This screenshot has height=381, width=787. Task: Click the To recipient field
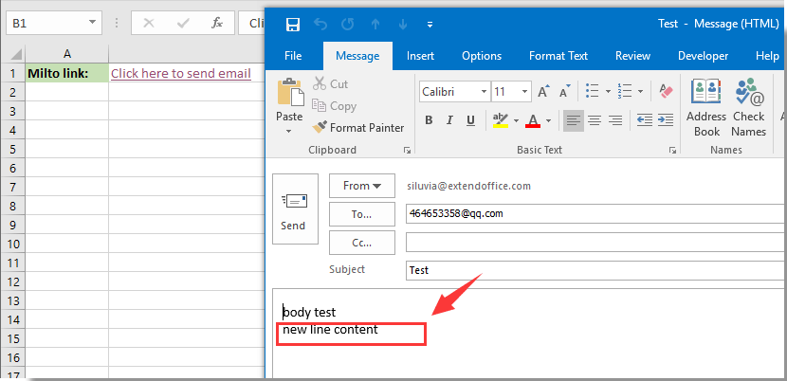click(x=595, y=214)
